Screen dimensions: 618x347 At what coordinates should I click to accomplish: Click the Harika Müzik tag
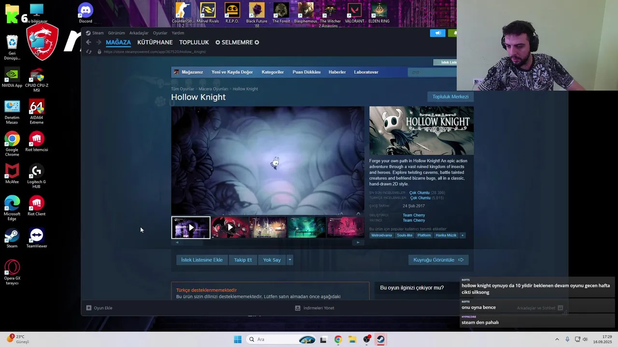click(x=446, y=235)
